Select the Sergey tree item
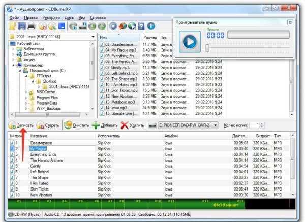 click(x=29, y=59)
